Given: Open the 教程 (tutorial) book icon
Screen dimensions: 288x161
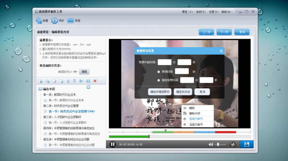Looking at the screenshot, I should (70, 21).
